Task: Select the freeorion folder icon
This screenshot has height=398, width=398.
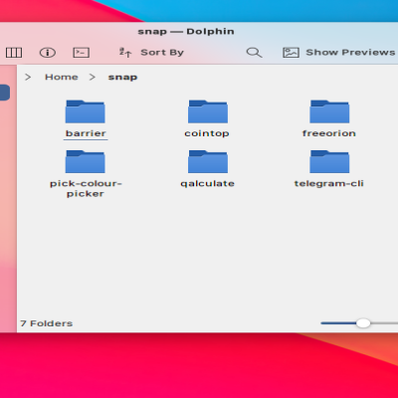Action: 329,111
